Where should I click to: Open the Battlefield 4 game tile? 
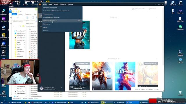79,76
